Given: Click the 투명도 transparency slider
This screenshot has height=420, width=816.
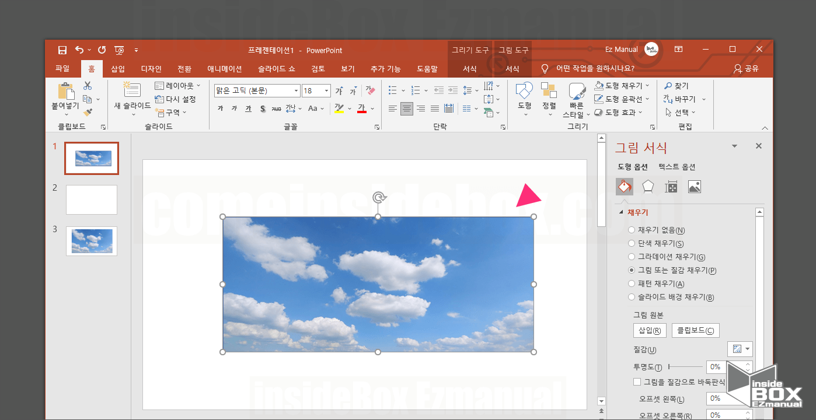Looking at the screenshot, I should click(685, 367).
